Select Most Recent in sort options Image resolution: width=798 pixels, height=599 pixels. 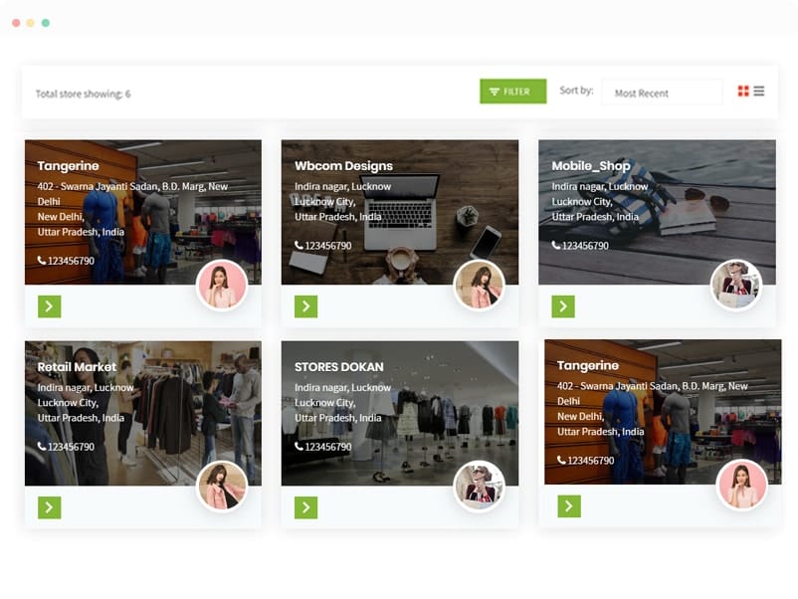[x=643, y=92]
